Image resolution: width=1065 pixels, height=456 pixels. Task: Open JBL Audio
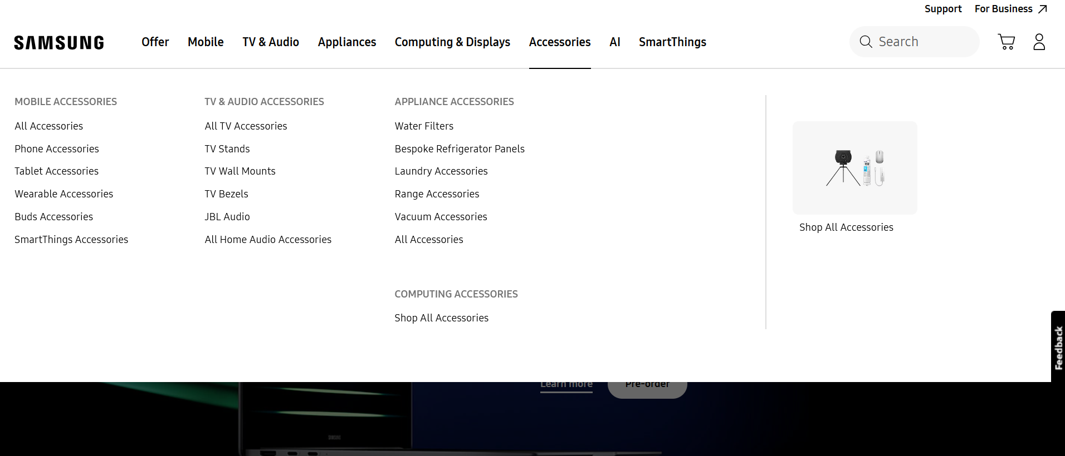coord(227,217)
